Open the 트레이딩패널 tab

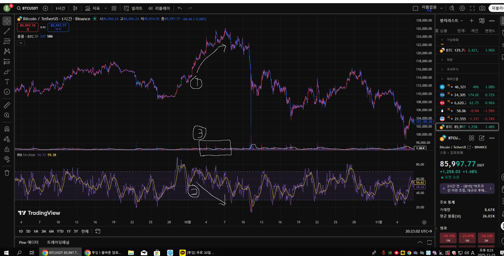click(58, 242)
